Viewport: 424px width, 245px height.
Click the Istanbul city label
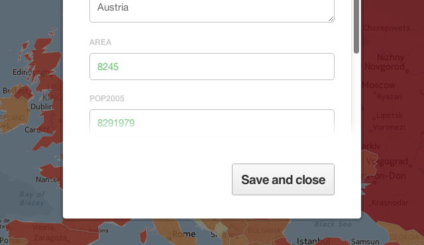(x=313, y=240)
